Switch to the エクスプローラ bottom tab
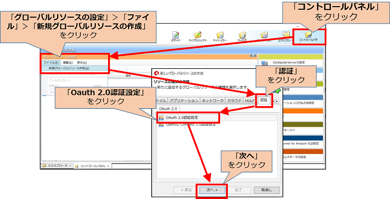 tap(57, 166)
